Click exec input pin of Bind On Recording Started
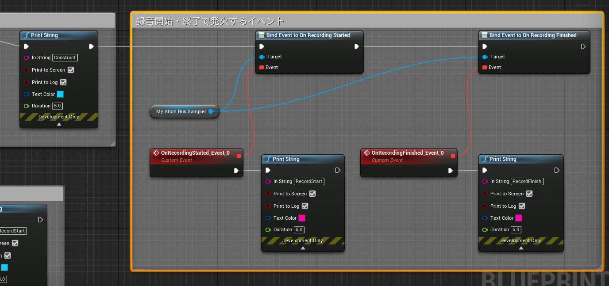Screen dimensions: 609x286 tap(262, 46)
